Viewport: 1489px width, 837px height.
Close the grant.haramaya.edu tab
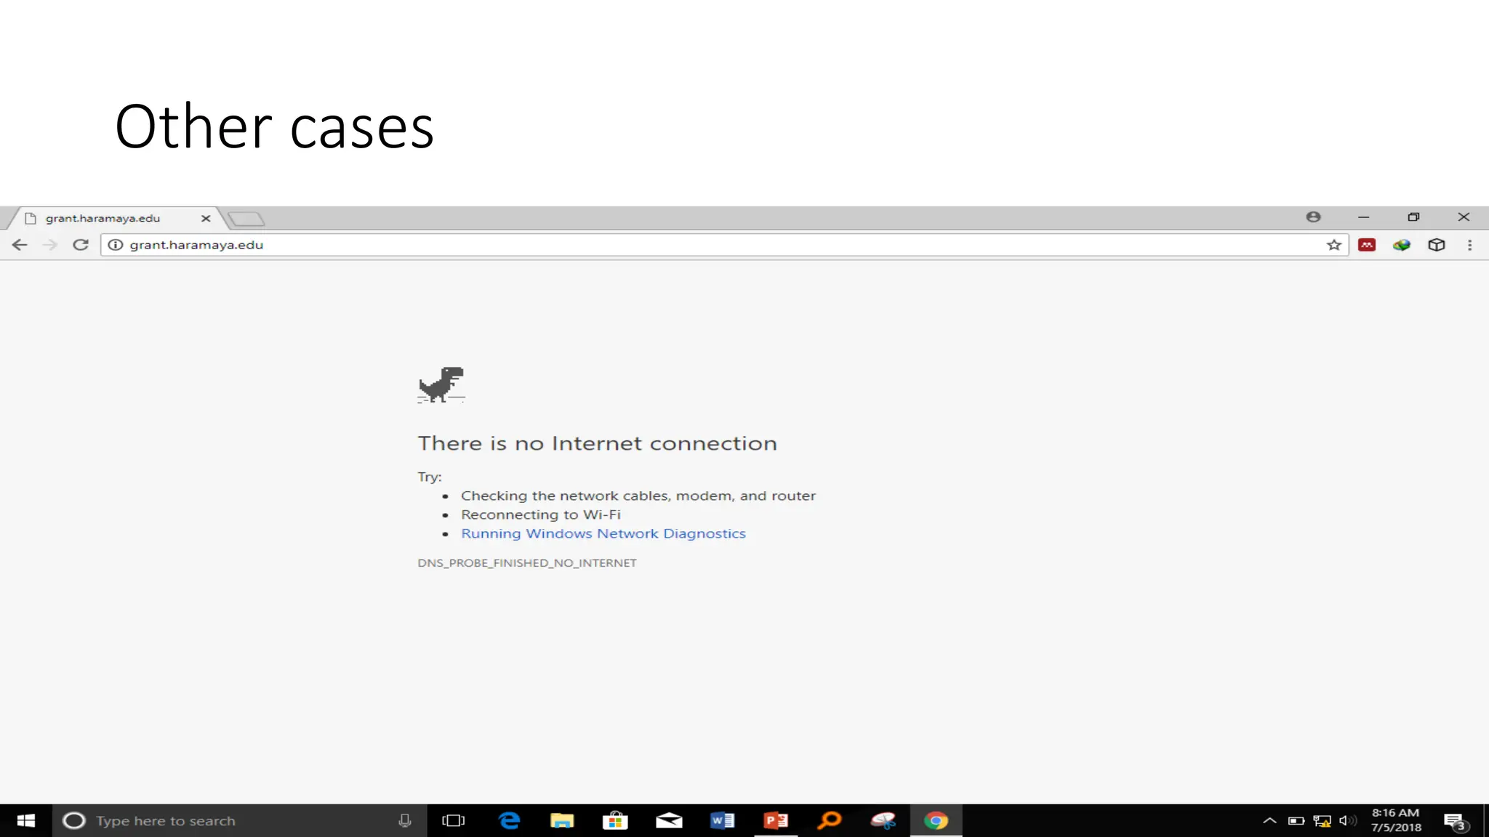pyautogui.click(x=206, y=218)
